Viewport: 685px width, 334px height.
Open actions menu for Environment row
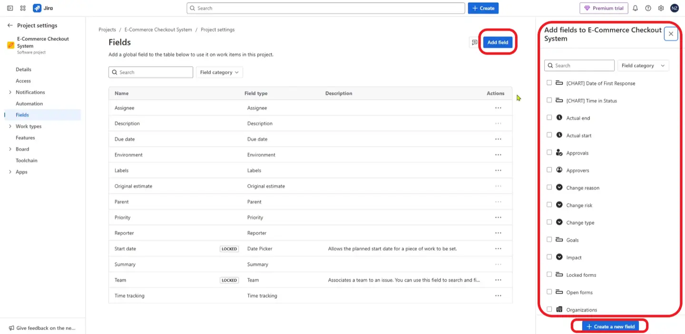pos(498,155)
